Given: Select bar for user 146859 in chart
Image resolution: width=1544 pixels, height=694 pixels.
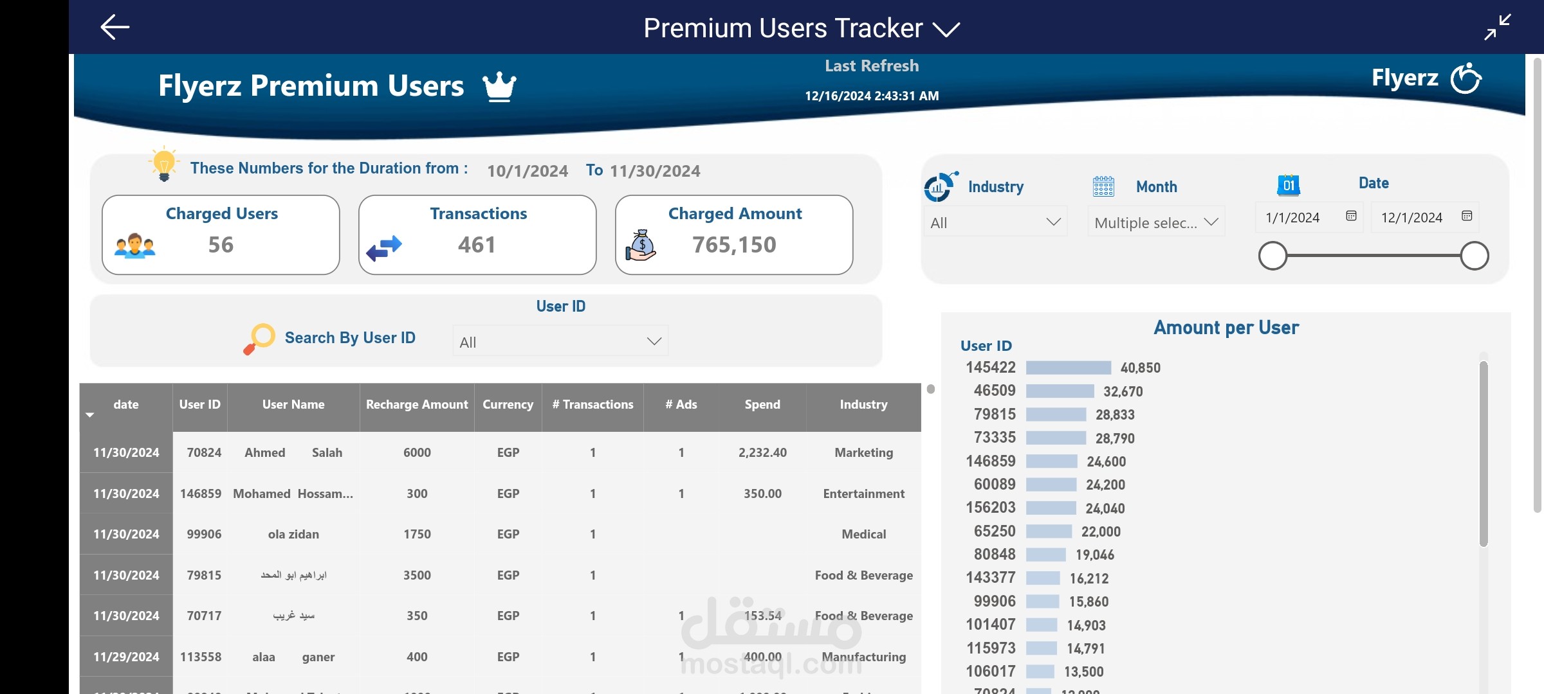Looking at the screenshot, I should [x=1051, y=461].
